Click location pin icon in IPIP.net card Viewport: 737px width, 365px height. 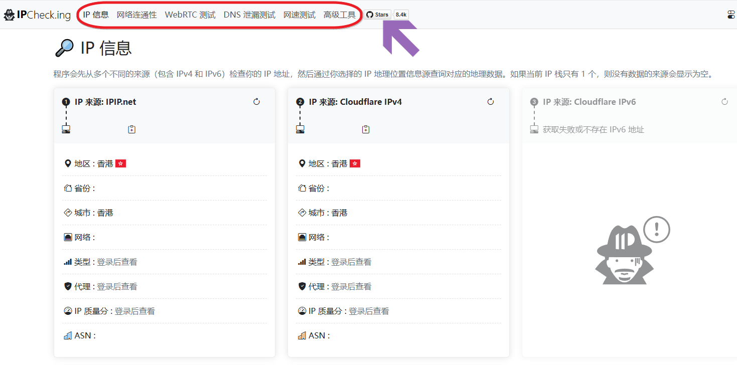point(68,163)
